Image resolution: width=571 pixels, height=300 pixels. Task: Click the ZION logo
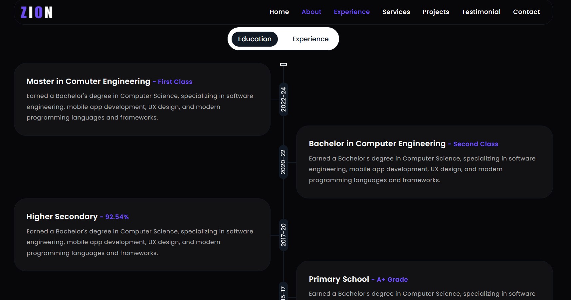click(36, 12)
